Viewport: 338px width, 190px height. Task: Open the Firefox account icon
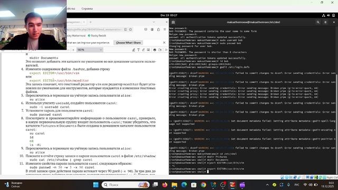coord(152,30)
